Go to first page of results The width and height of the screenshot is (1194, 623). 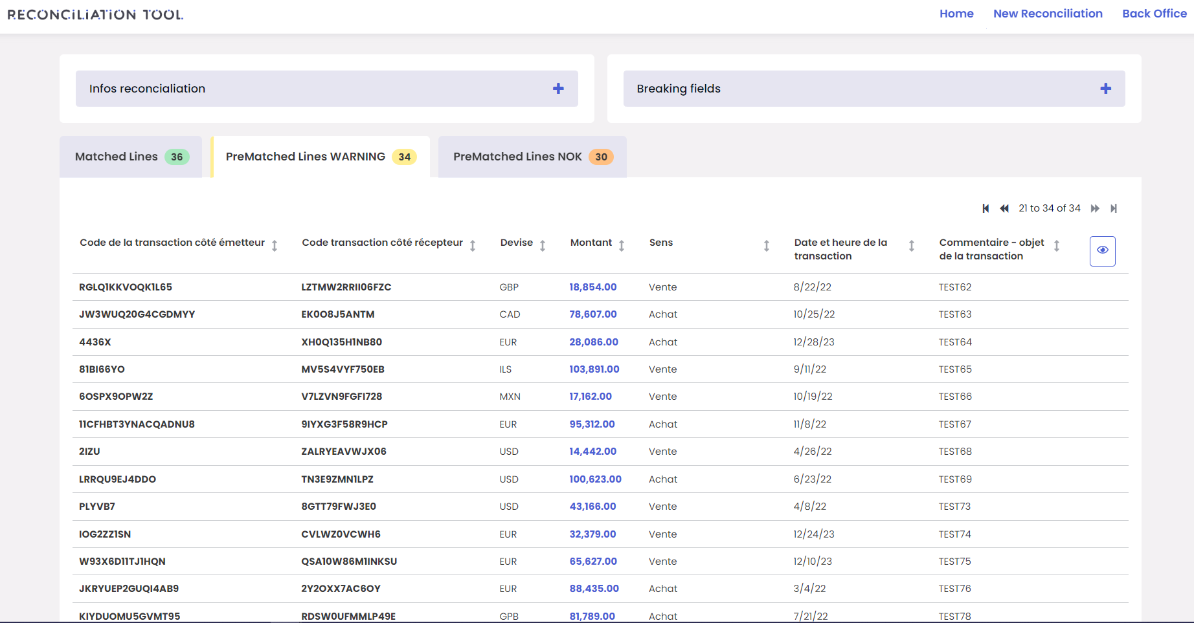pos(986,208)
